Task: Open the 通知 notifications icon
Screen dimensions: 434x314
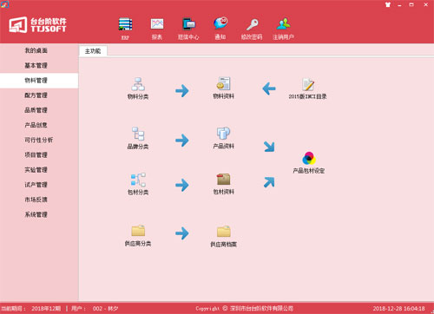Action: click(x=220, y=23)
